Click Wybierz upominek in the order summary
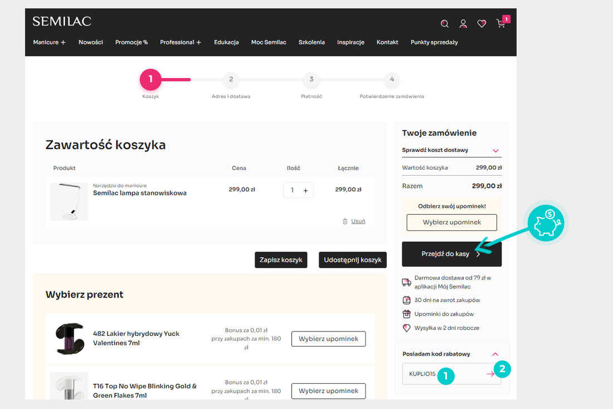613x409 pixels. (x=451, y=222)
